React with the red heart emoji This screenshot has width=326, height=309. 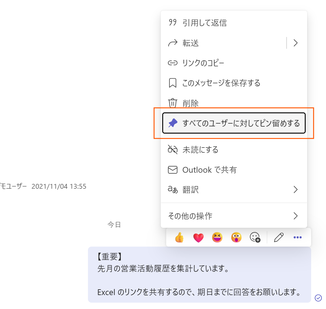pyautogui.click(x=198, y=238)
